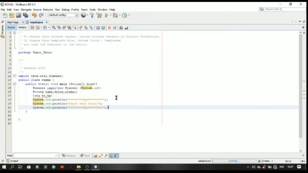Click the Find Selection magnifier icon
Image resolution: width=308 pixels, height=173 pixels.
pyautogui.click(x=53, y=28)
